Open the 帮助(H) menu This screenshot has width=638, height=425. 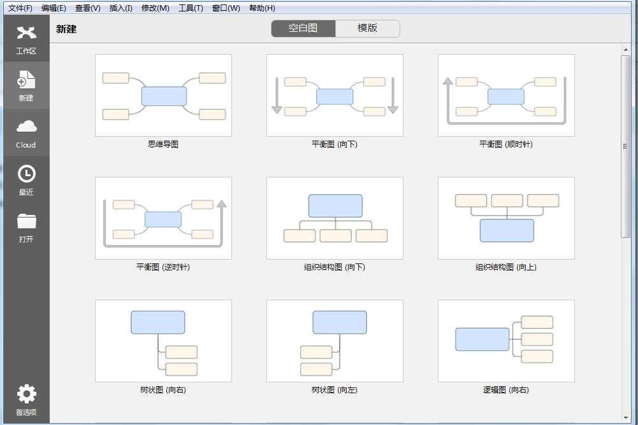(262, 8)
